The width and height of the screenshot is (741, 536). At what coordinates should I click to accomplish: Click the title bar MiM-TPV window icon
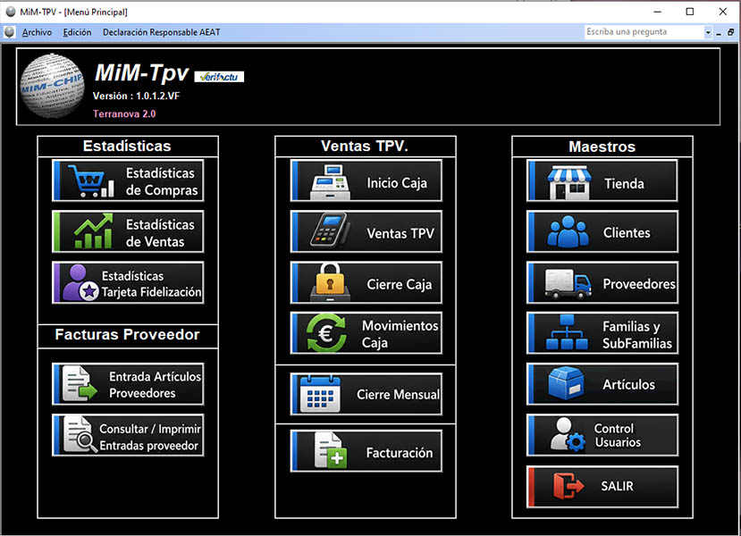pos(11,12)
